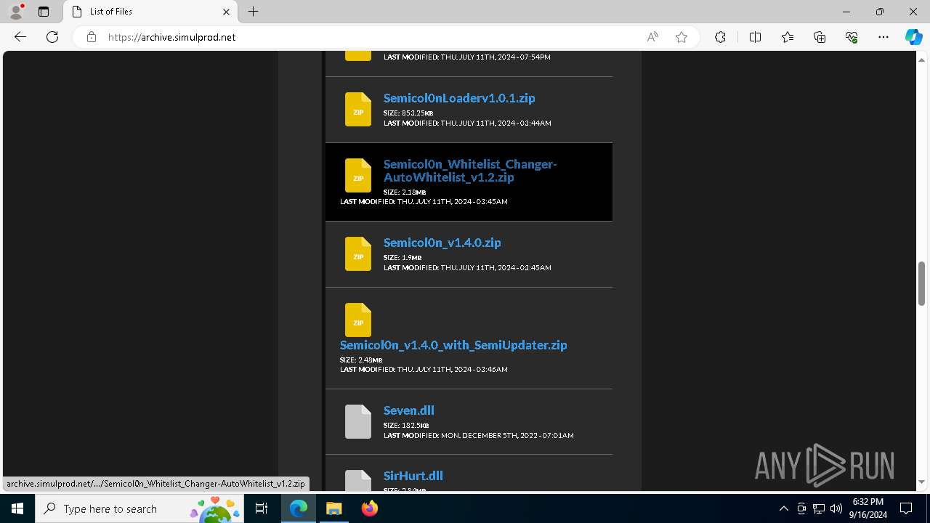The width and height of the screenshot is (930, 523).
Task: Open Microsoft Edge taskbar icon
Action: [x=299, y=508]
